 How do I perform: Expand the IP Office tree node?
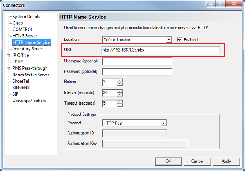click(8, 56)
